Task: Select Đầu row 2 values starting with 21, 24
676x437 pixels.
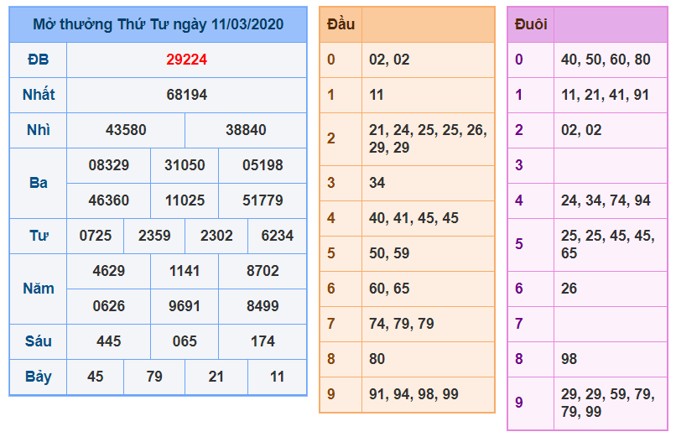Action: click(428, 138)
